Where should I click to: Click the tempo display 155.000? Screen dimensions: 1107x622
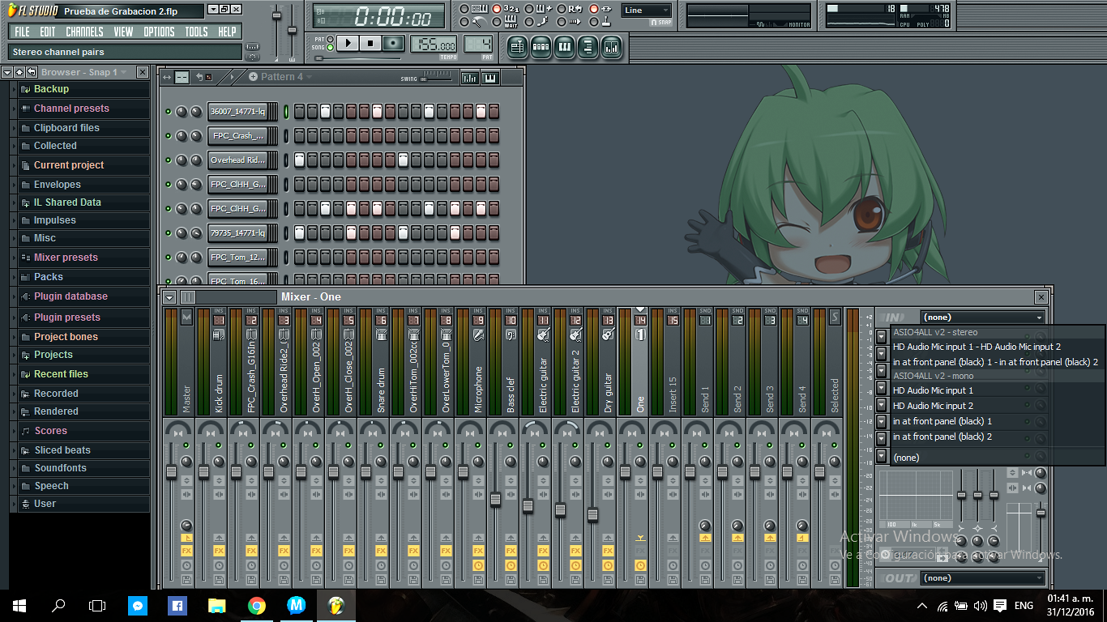pos(434,44)
